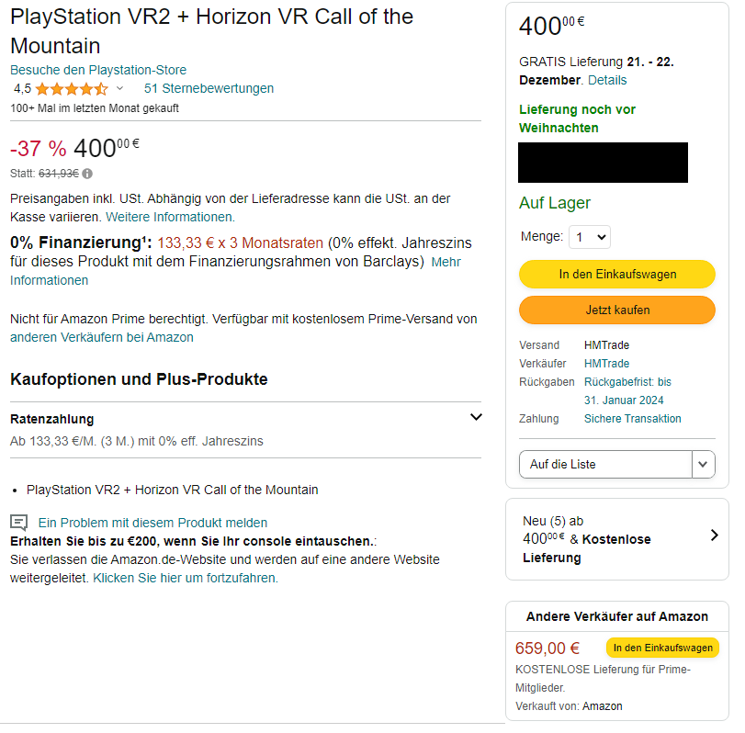Click Sichere Transaktion link
The height and width of the screenshot is (733, 745).
pos(632,419)
